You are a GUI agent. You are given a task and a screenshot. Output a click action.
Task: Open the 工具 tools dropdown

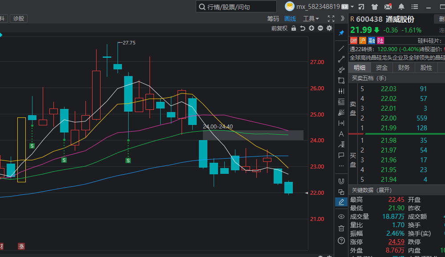point(311,19)
